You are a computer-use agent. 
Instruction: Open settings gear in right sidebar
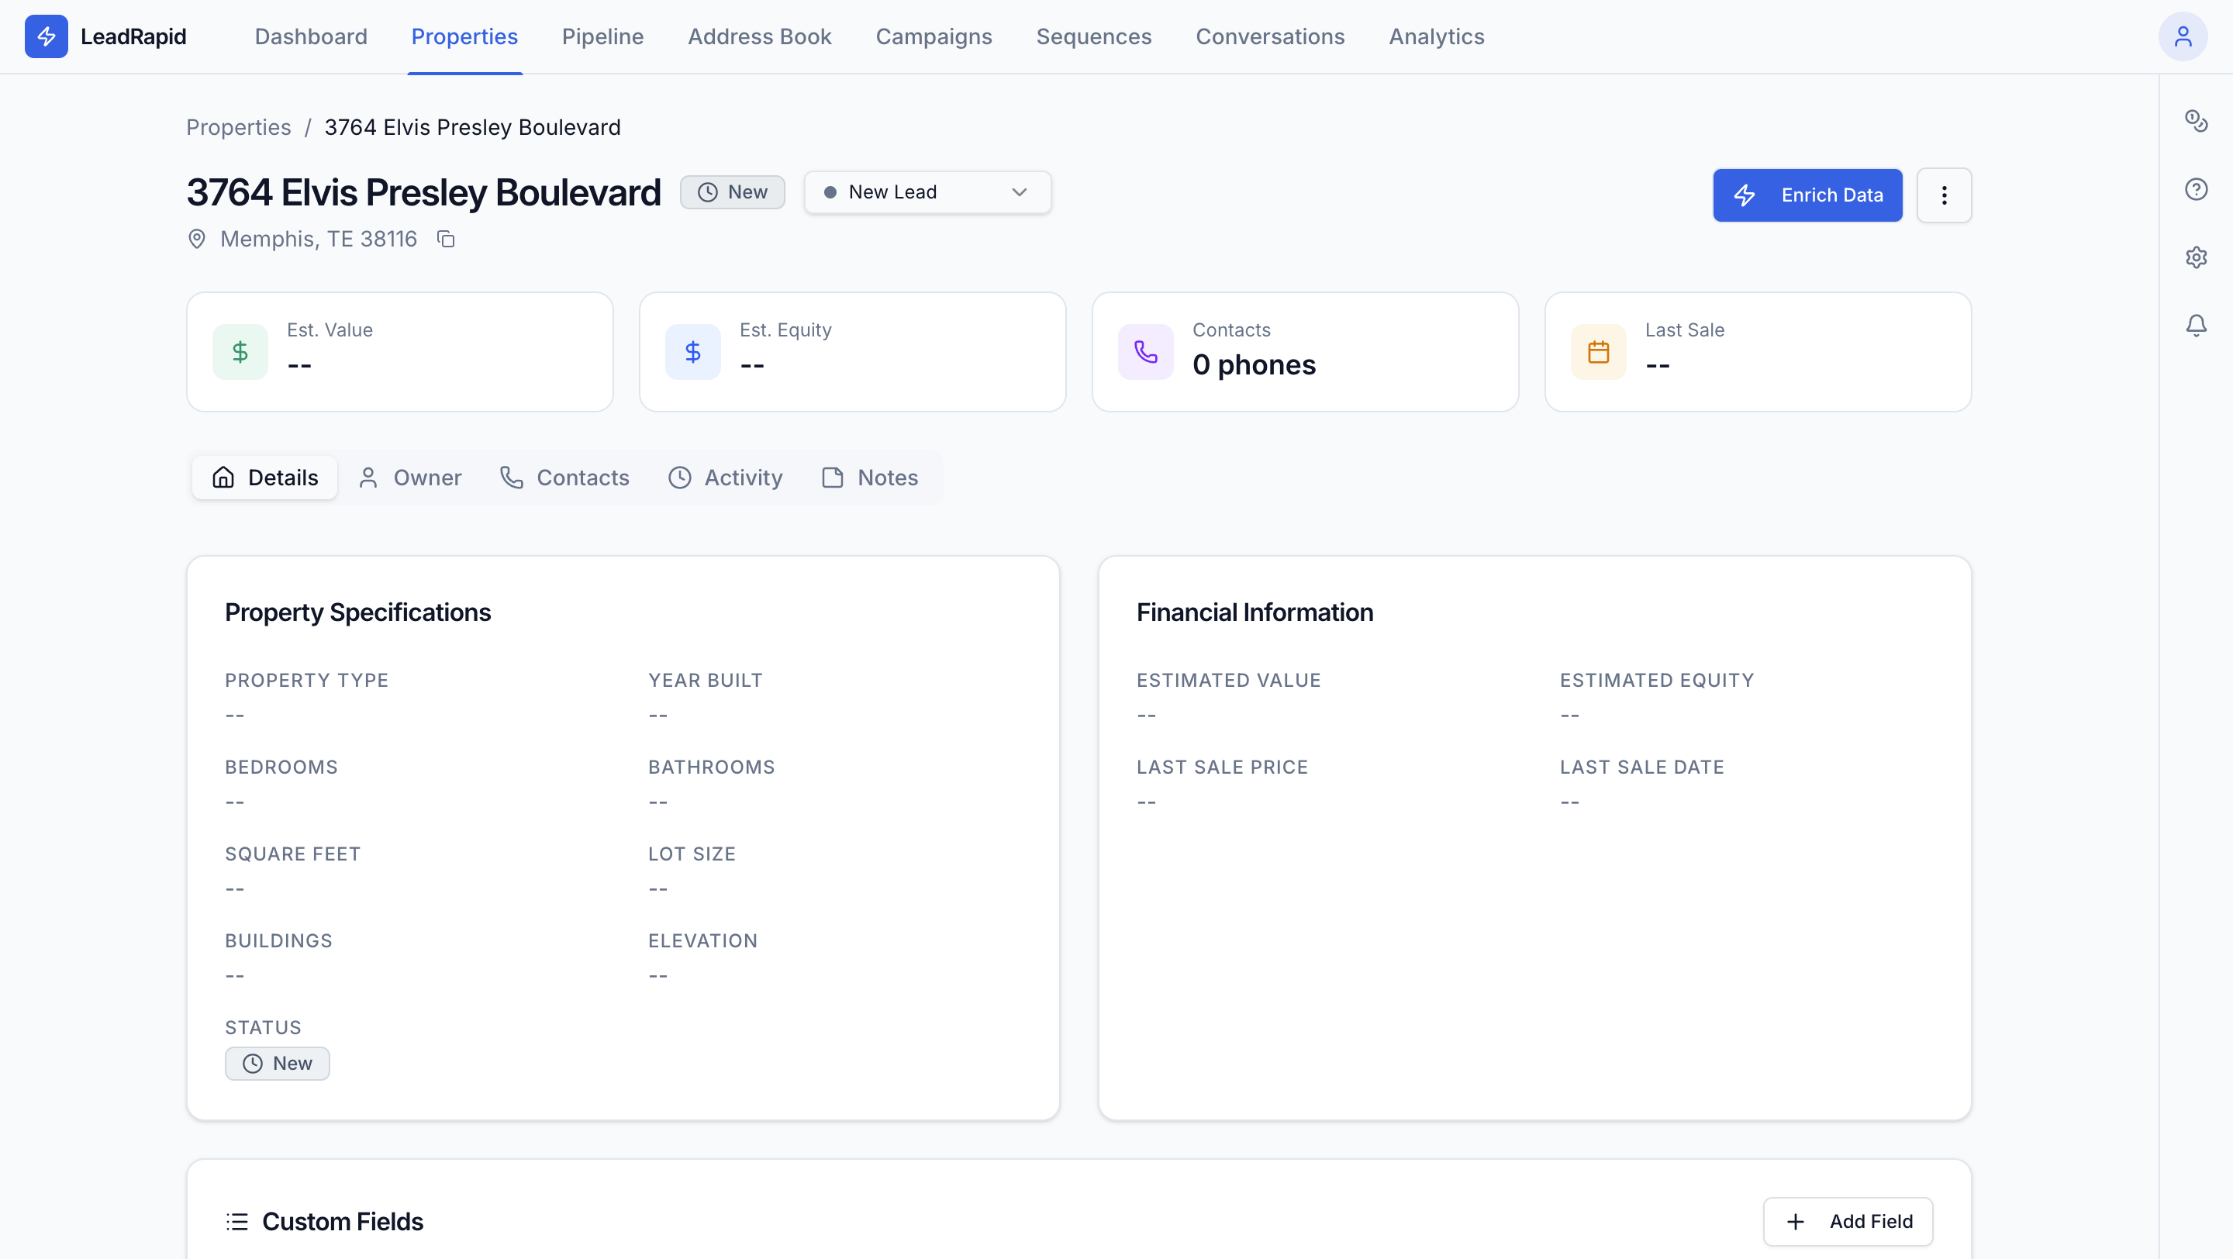(x=2196, y=257)
